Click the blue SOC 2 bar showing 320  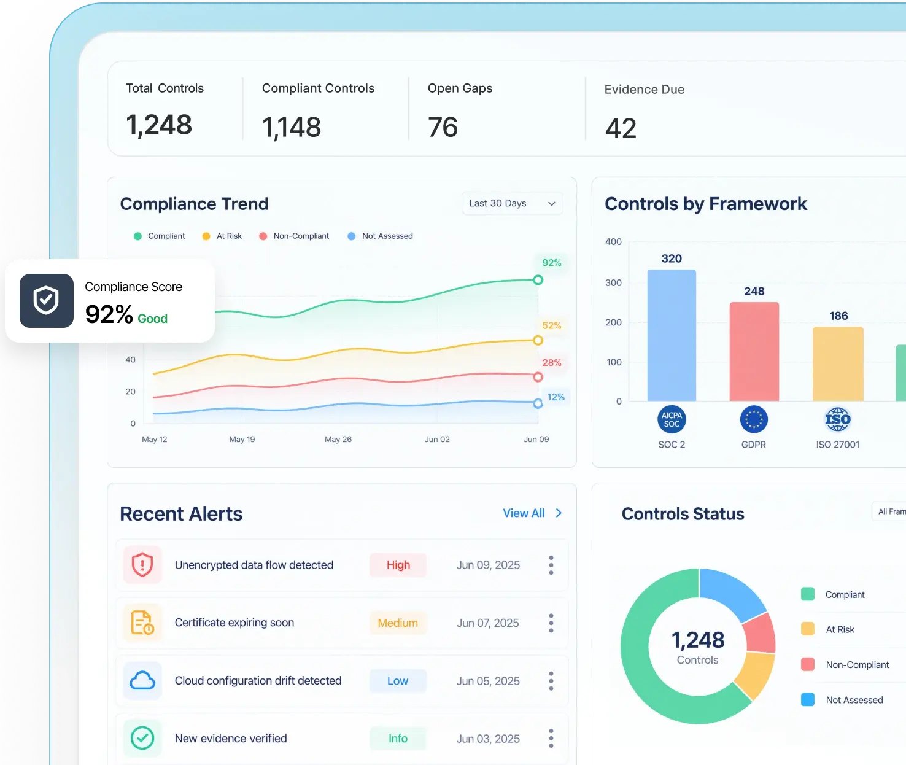pyautogui.click(x=672, y=335)
